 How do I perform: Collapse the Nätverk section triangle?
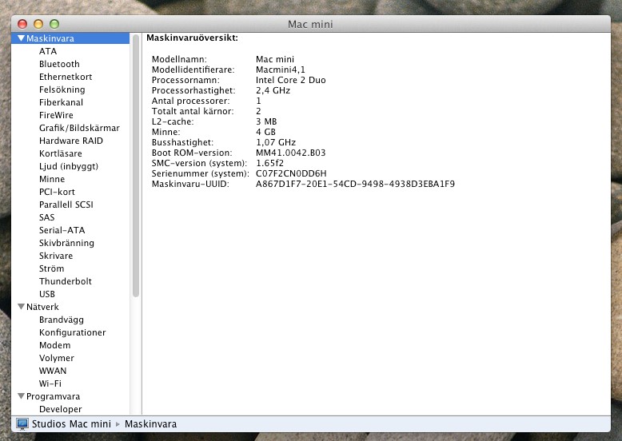[21, 307]
